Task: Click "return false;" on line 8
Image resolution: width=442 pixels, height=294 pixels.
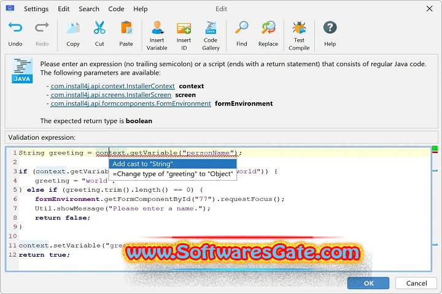Action: pyautogui.click(x=62, y=218)
